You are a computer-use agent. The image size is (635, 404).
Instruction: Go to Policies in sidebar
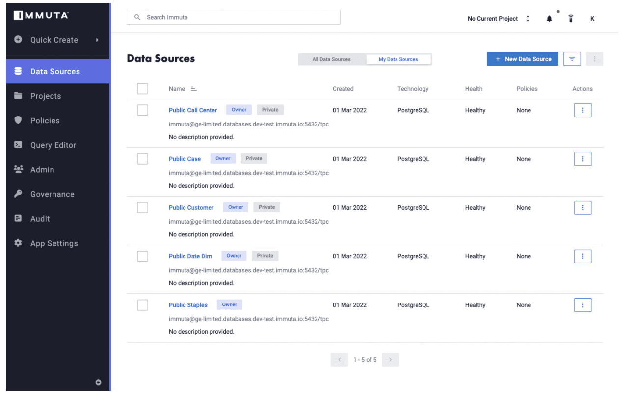coord(58,120)
